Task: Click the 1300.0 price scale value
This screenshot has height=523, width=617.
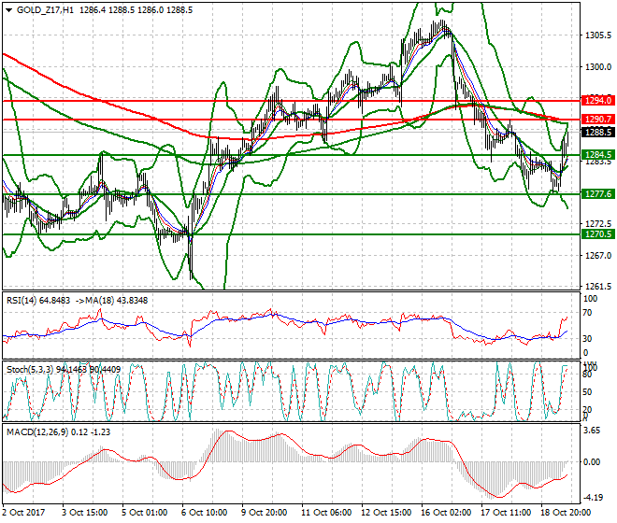Action: point(598,67)
